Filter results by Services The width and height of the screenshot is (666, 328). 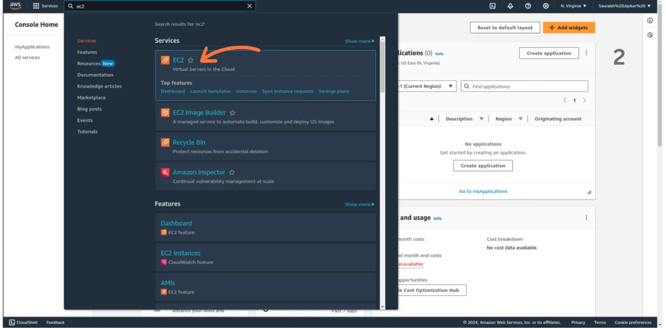[87, 41]
